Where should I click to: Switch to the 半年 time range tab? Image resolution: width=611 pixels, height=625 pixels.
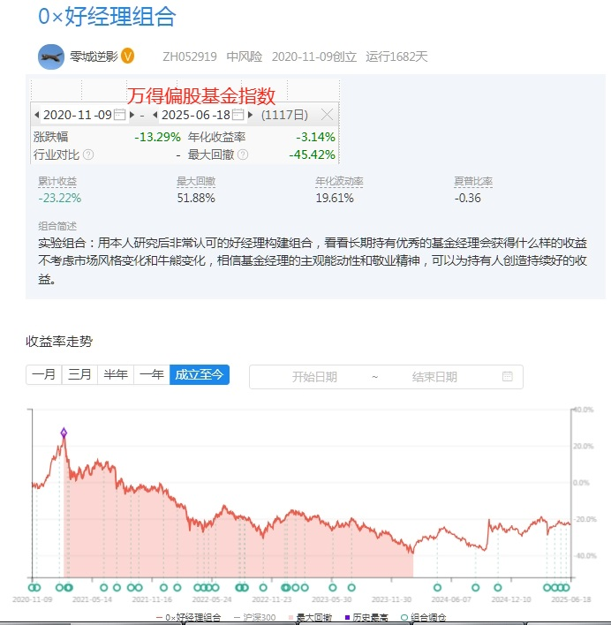point(116,374)
